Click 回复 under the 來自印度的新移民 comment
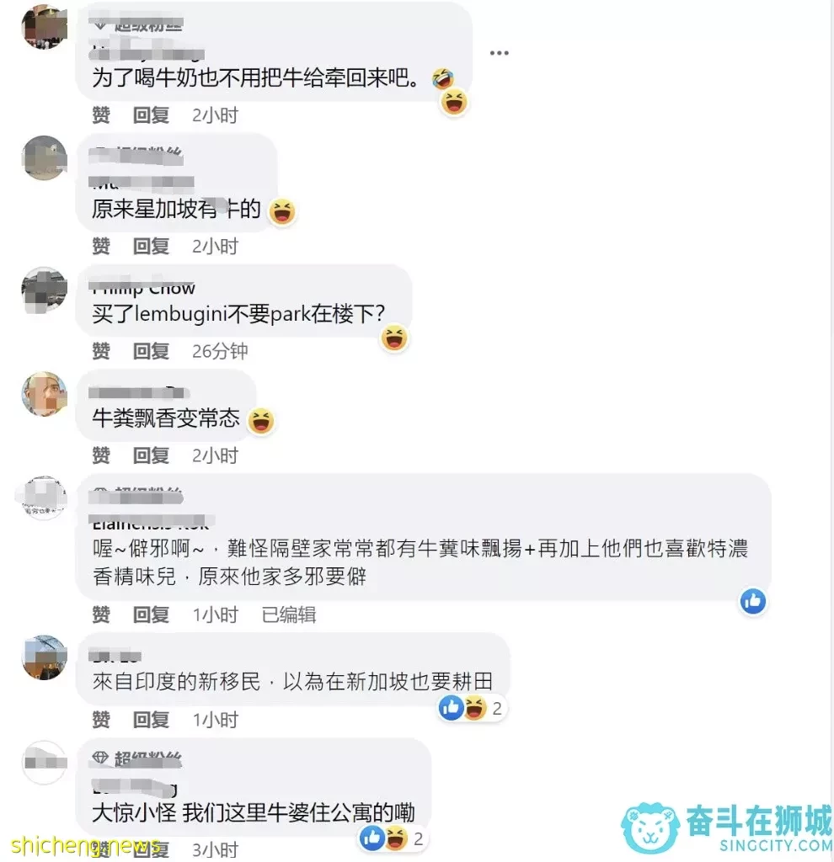834x862 pixels. tap(151, 720)
